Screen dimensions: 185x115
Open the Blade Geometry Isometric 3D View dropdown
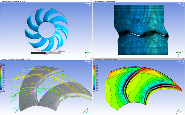26,1
